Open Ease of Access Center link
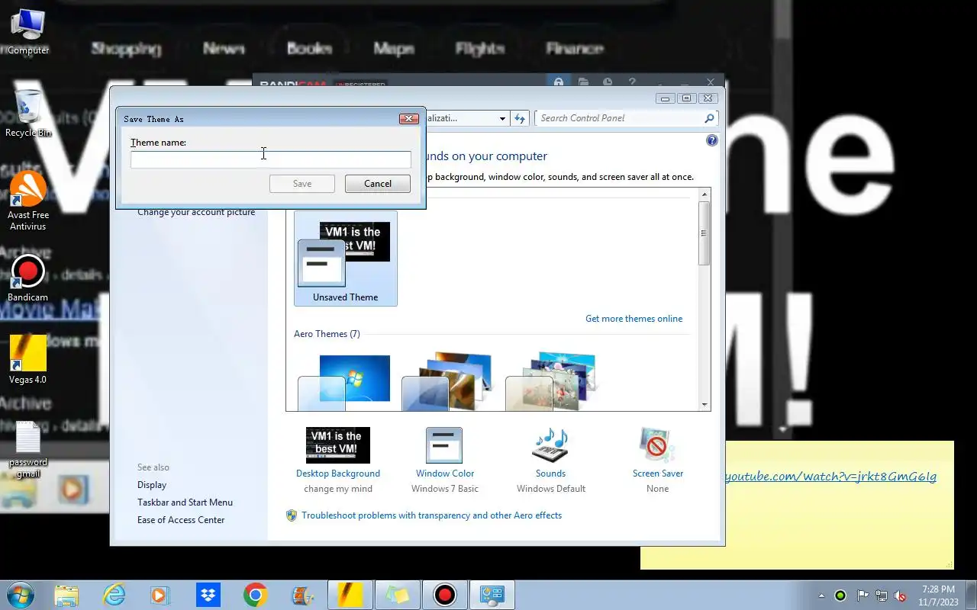The image size is (977, 610). 181,520
